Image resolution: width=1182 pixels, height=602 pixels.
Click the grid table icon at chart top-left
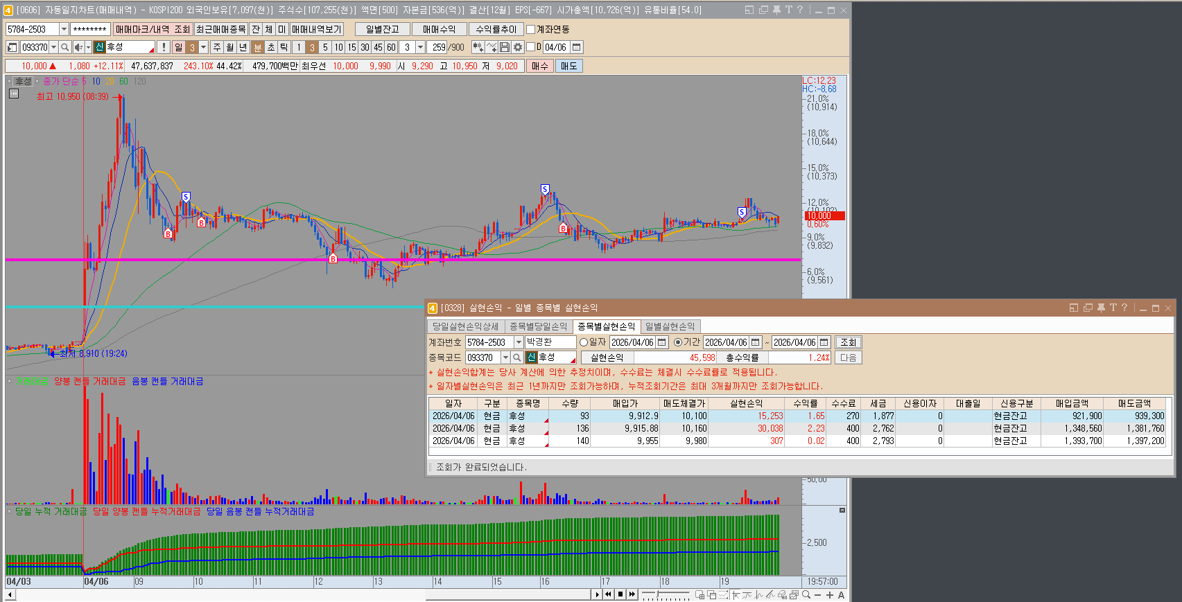click(14, 93)
